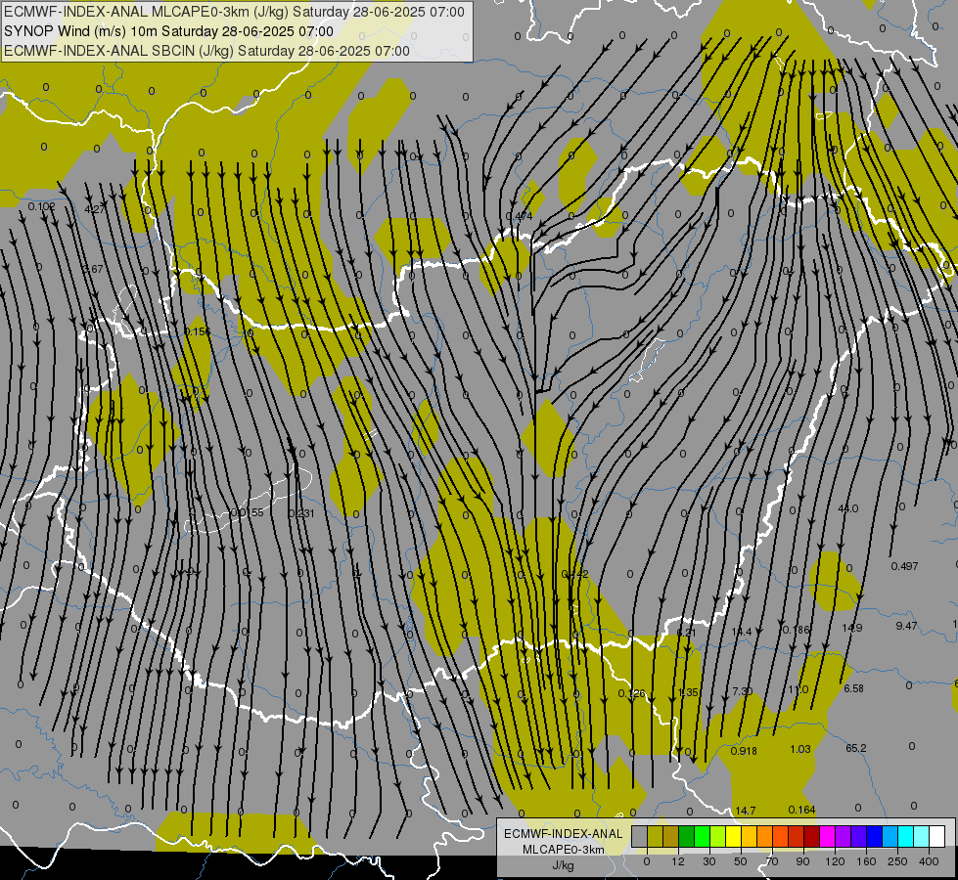Click the map value '7.30'
This screenshot has width=958, height=880.
point(743,691)
